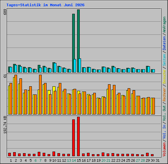Click the Seiten legend label
Image resolution: width=168 pixels, height=164 pixels.
164,60
